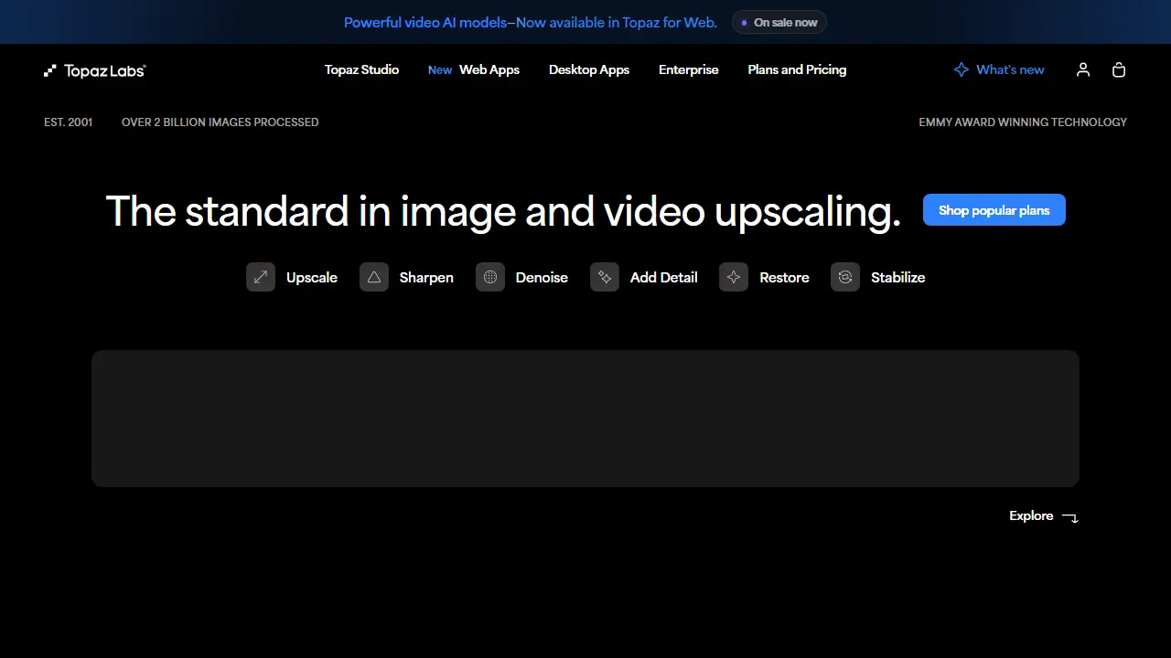Click the Restore sparkle icon

[734, 277]
